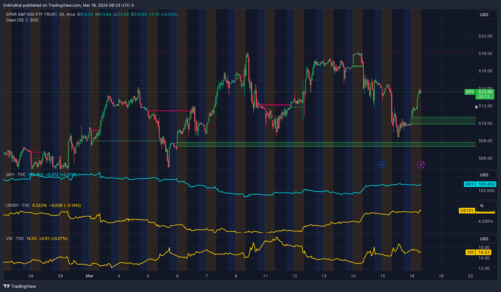
Task: Click the high value H513.84
Action: [x=103, y=14]
